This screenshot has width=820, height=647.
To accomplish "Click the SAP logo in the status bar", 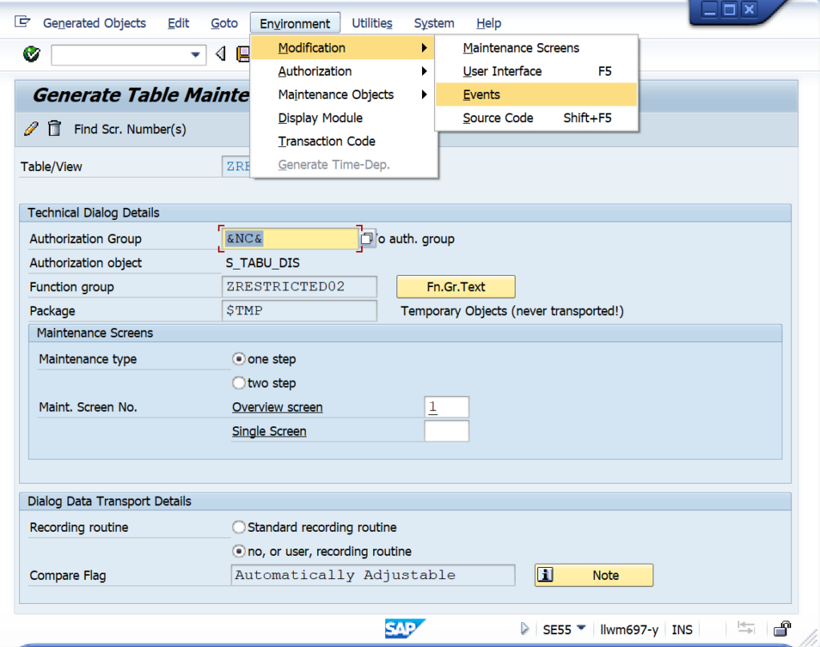I will point(405,629).
